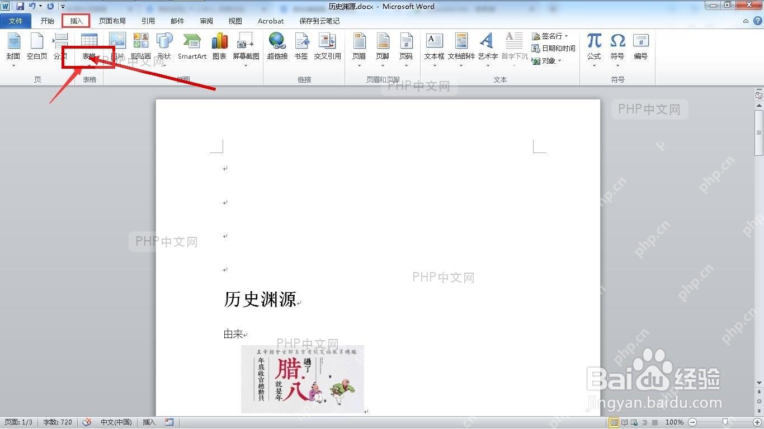Insert a cover page (封面)
This screenshot has width=764, height=429.
tap(13, 49)
